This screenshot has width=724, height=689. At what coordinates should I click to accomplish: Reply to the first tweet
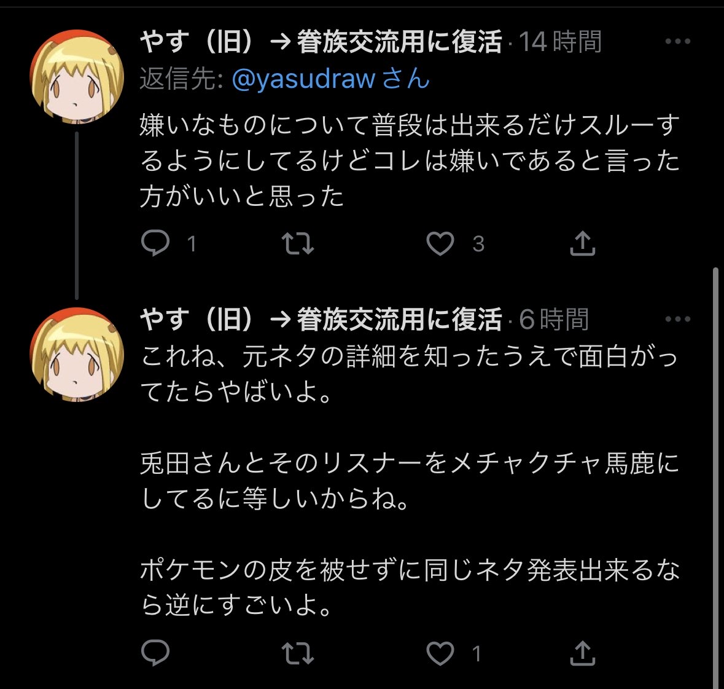pyautogui.click(x=155, y=243)
